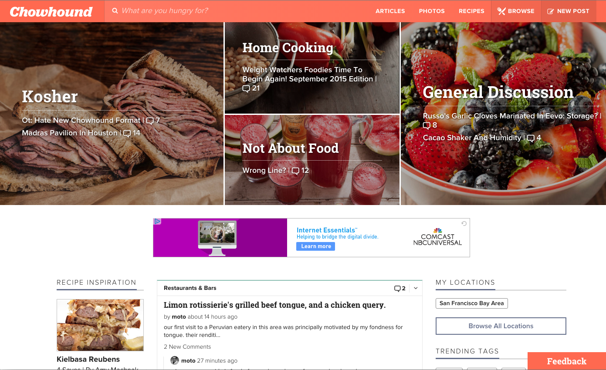Click comment bubble icon on Restaurants & Bars post

397,288
